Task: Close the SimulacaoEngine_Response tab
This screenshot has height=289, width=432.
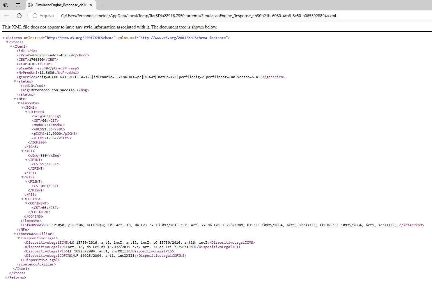Action: pyautogui.click(x=91, y=5)
